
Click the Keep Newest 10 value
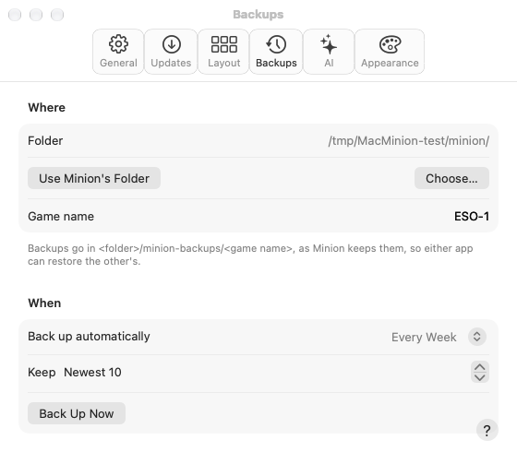(x=92, y=373)
